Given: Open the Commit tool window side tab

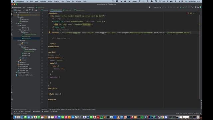Looking at the screenshot, I should (12, 21).
